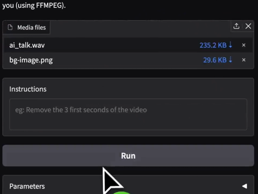258x194 pixels.
Task: Download ai_talk.wav via the 235.2 KB link
Action: click(213, 45)
